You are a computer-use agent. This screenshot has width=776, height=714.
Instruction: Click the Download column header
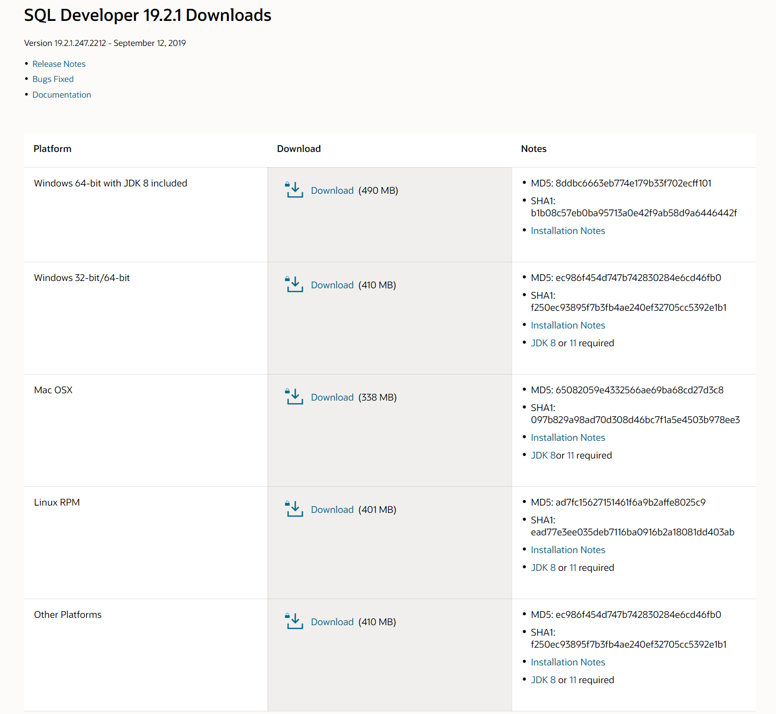299,149
